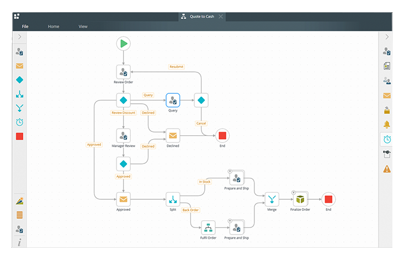404x260 pixels.
Task: Select user task tool in left toolbox top
Action: (x=19, y=51)
